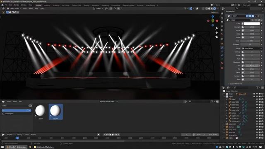This screenshot has height=149, width=265.
Task: Expand the Output Attributes panel
Action: pos(235,84)
